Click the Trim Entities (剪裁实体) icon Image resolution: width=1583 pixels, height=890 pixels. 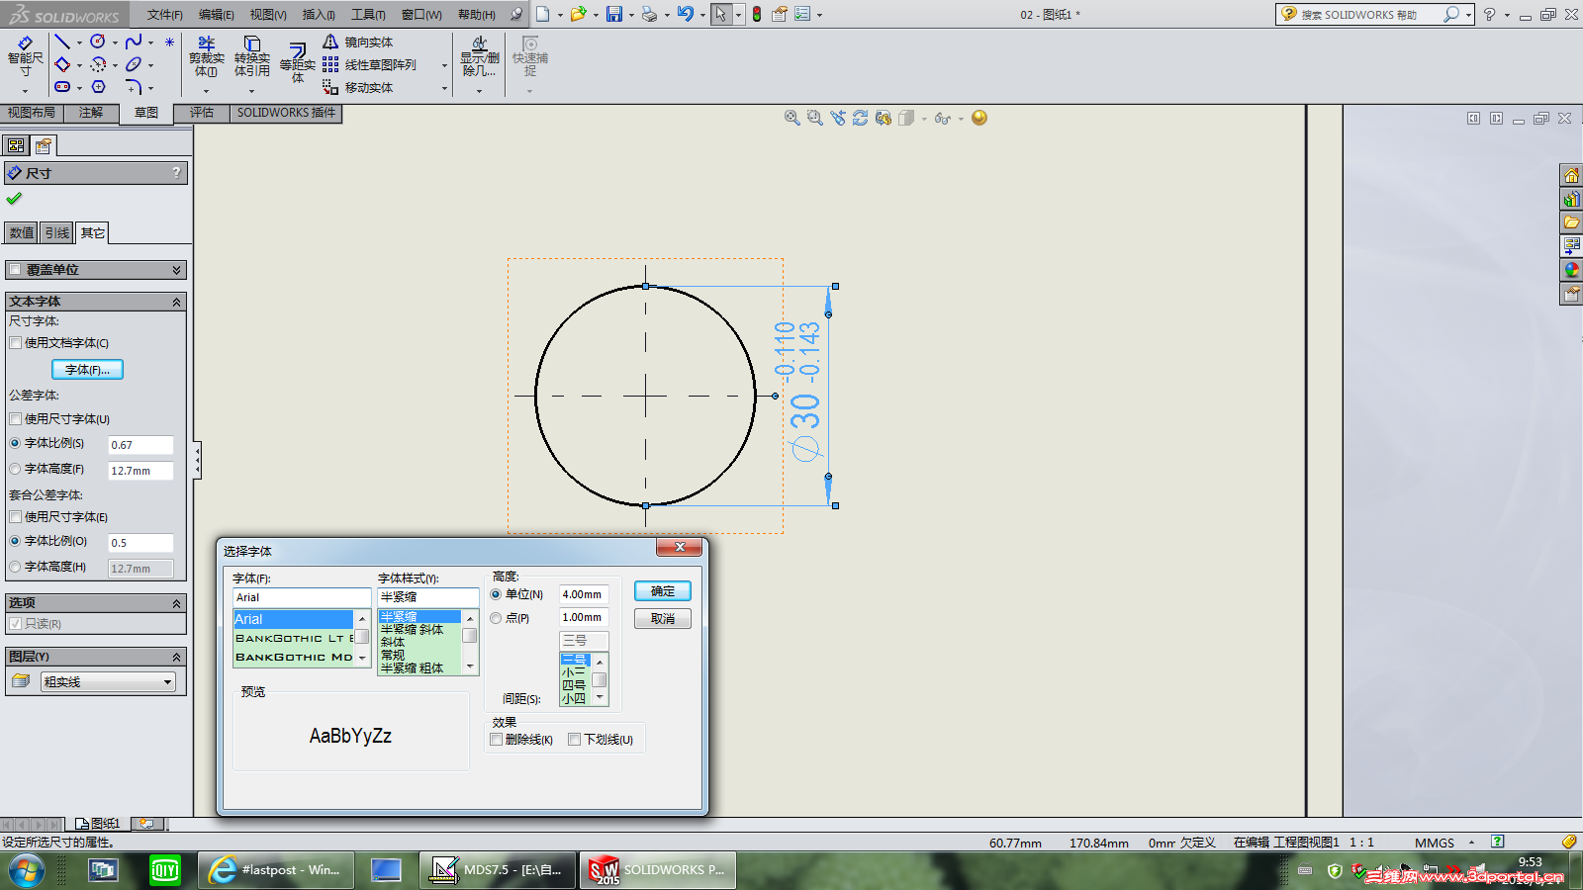click(206, 57)
